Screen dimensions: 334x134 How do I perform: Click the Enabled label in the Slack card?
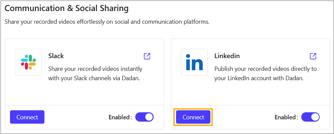[x=120, y=117]
